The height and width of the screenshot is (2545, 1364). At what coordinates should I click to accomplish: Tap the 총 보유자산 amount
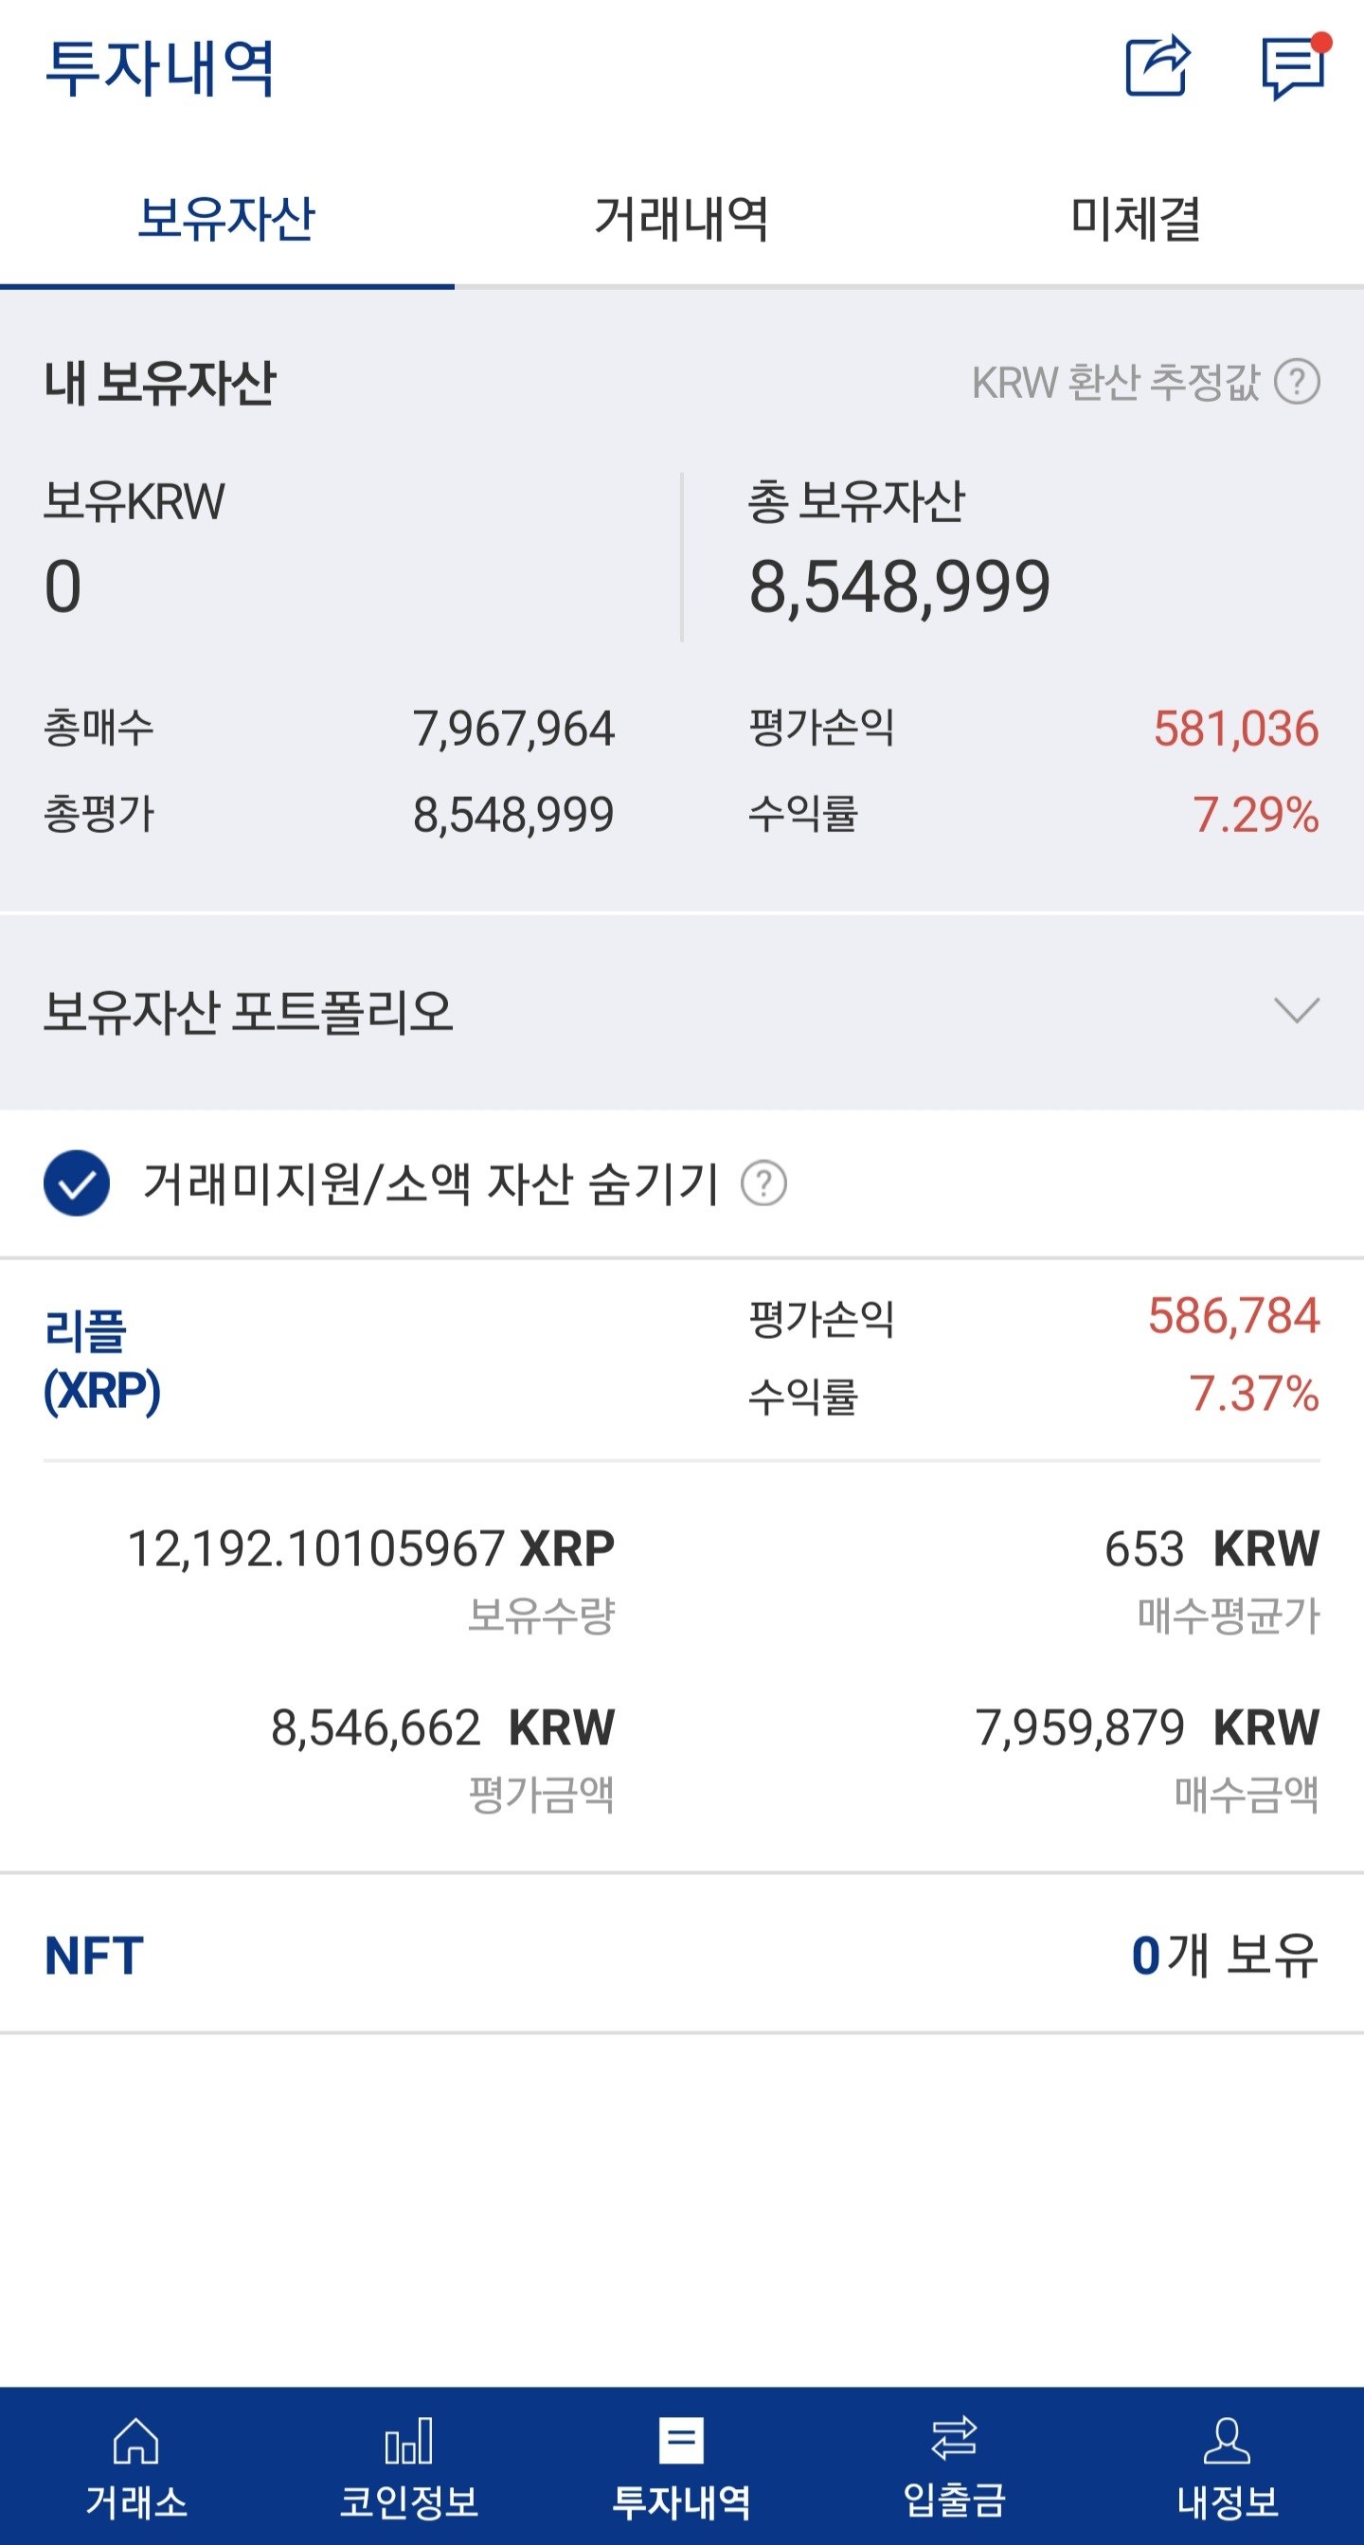tap(899, 587)
